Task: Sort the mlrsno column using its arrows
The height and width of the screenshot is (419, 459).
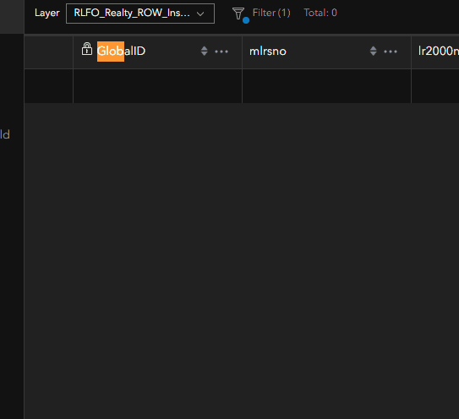Action: coord(374,52)
